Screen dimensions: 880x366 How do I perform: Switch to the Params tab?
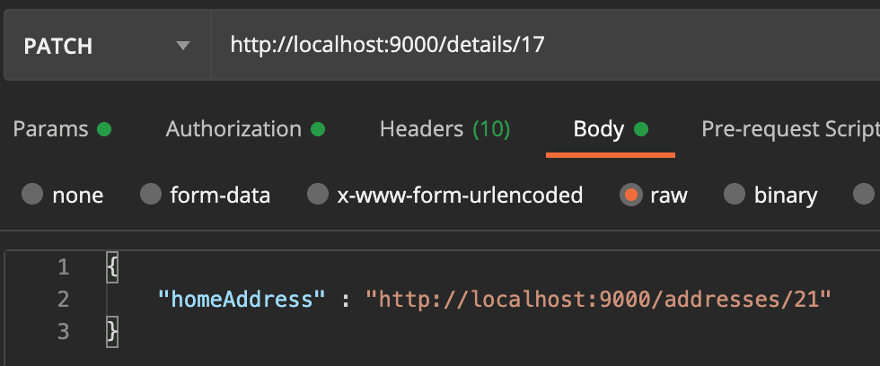click(62, 129)
